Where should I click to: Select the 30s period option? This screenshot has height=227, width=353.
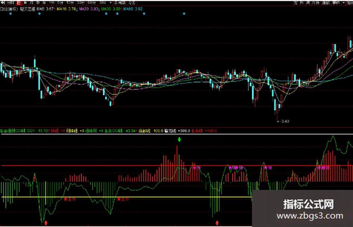[x=103, y=3]
